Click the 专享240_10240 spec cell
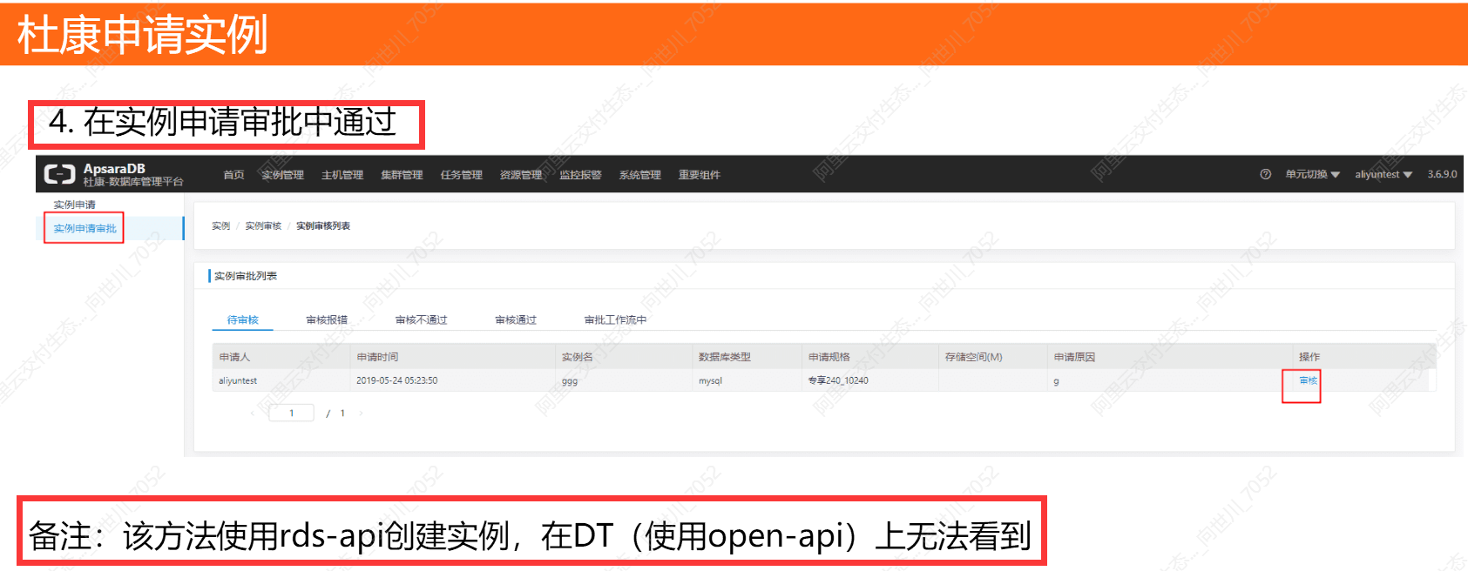 838,380
